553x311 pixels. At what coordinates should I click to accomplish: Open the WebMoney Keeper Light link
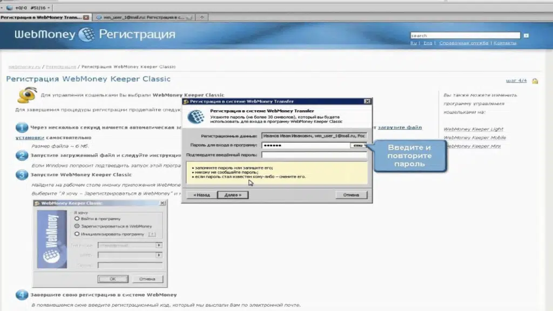(x=473, y=129)
